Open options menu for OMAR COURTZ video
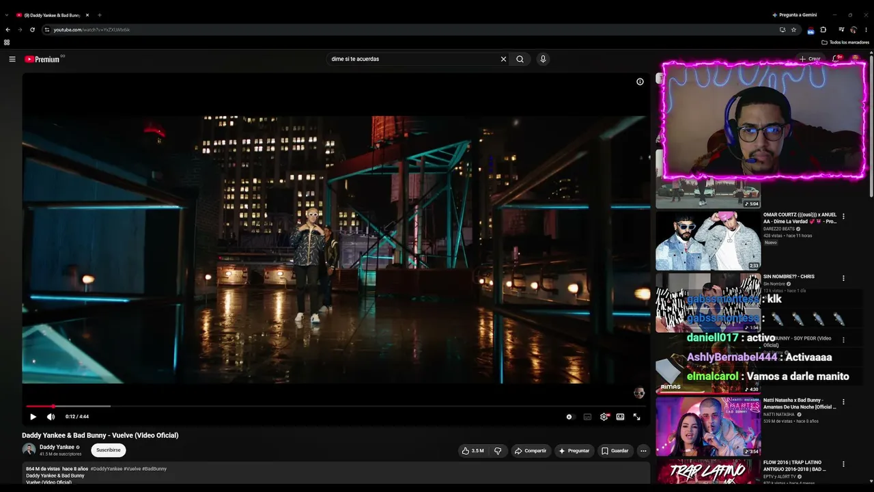 point(843,217)
